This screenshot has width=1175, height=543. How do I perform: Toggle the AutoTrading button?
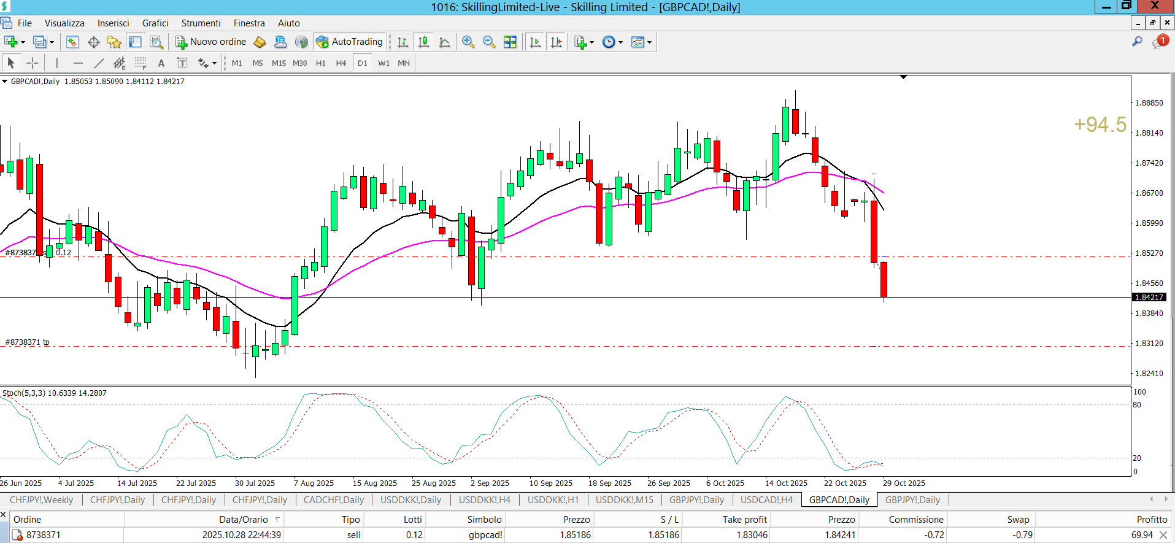(350, 42)
